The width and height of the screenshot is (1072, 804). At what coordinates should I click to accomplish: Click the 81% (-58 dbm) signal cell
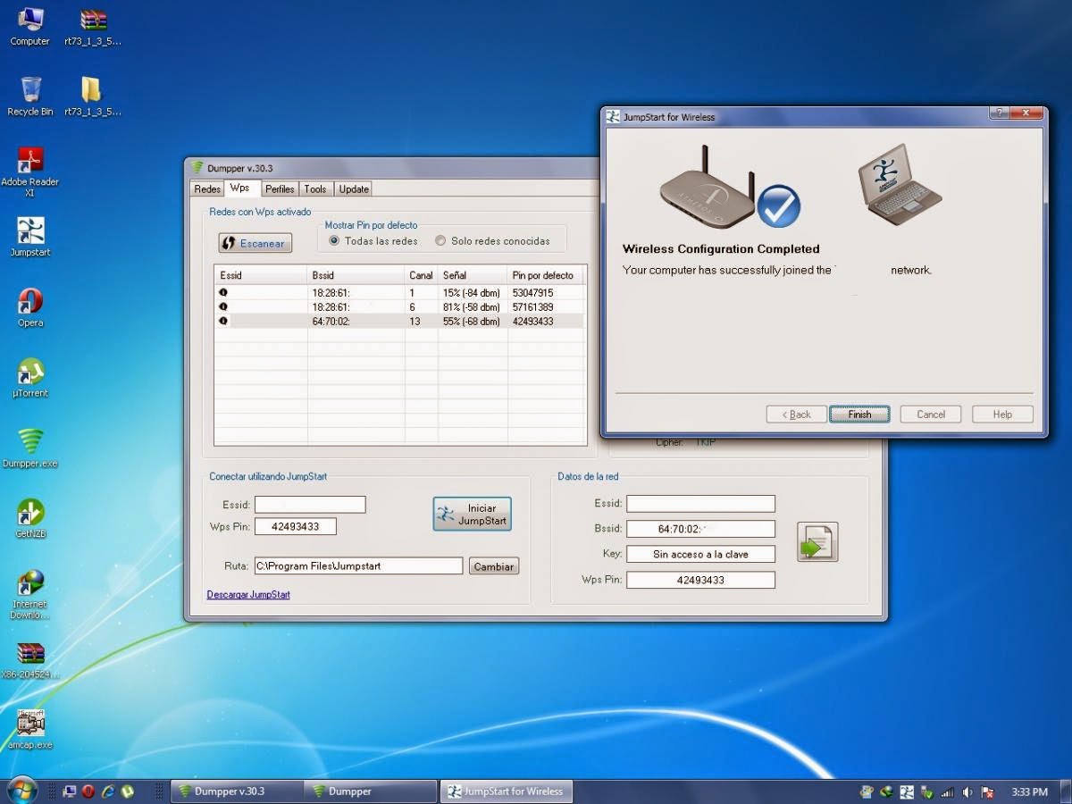(472, 306)
